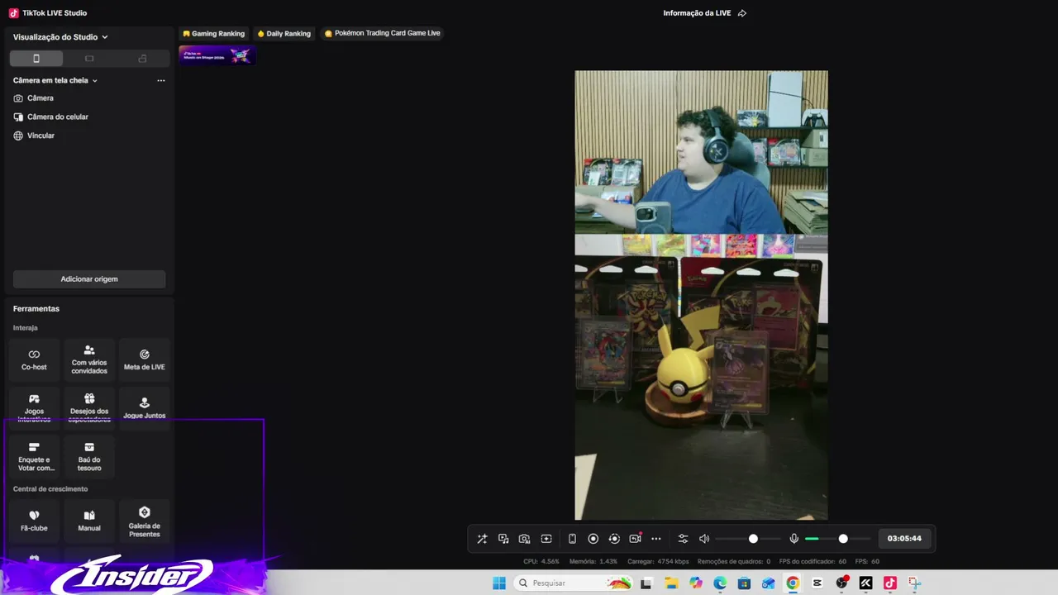Mute the speaker volume
This screenshot has height=595, width=1058.
704,539
